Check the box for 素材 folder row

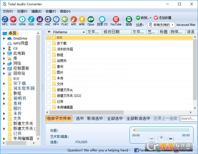[x=49, y=67]
